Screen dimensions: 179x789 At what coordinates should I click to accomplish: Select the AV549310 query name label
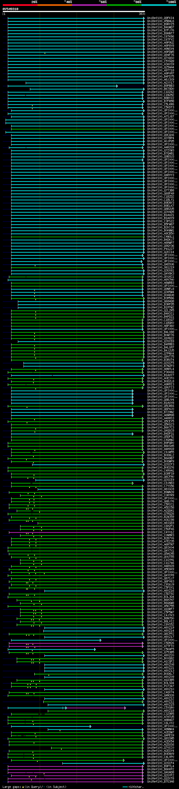(x=10, y=9)
